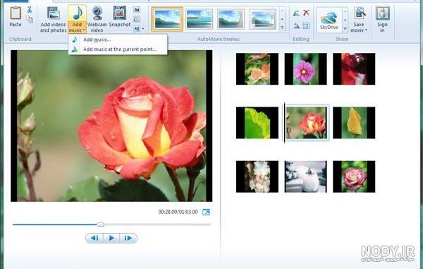Click the Cut scissors icon
Viewport: 423px width, 269px height.
coord(30,9)
